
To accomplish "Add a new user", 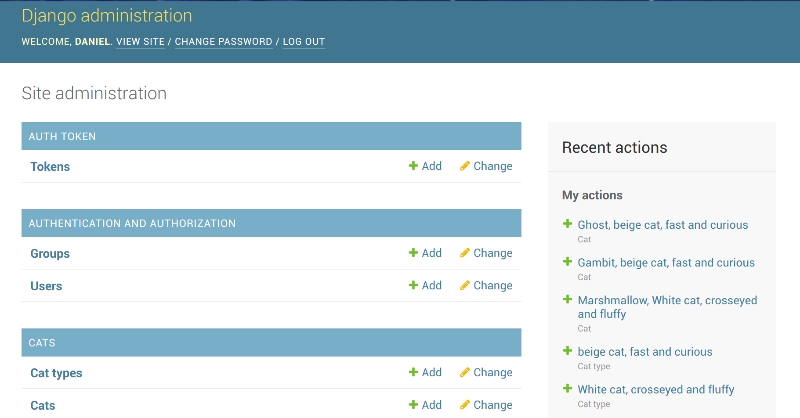I will (432, 285).
